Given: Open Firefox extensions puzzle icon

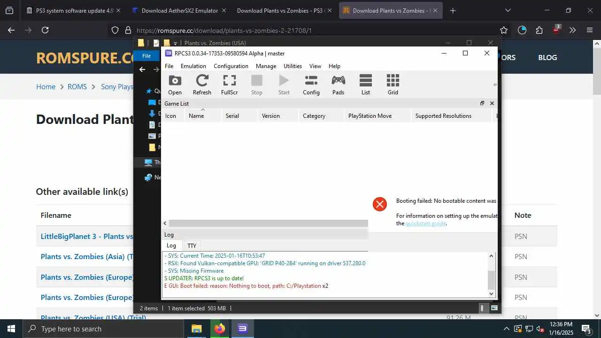Looking at the screenshot, I should 539,30.
